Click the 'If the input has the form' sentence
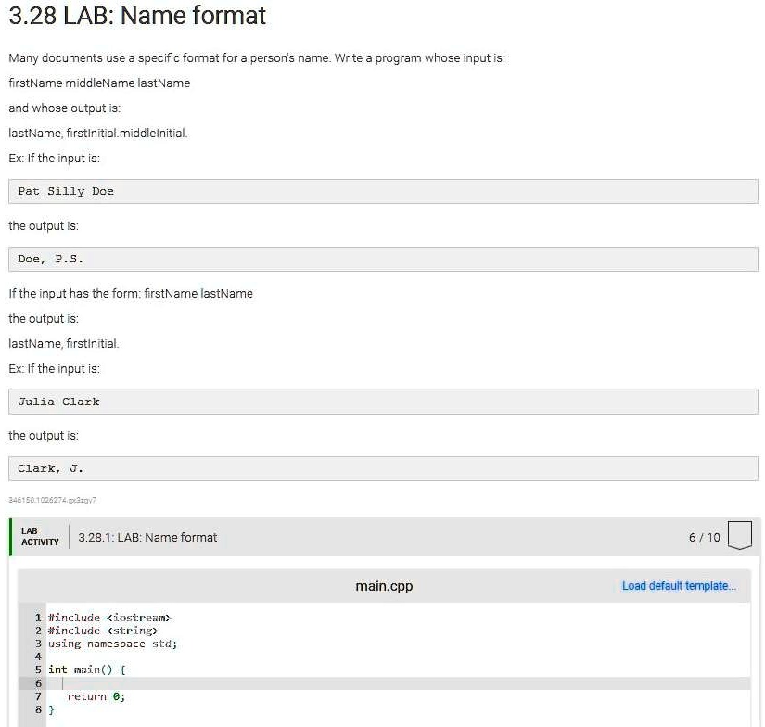This screenshot has height=727, width=765. 130,293
